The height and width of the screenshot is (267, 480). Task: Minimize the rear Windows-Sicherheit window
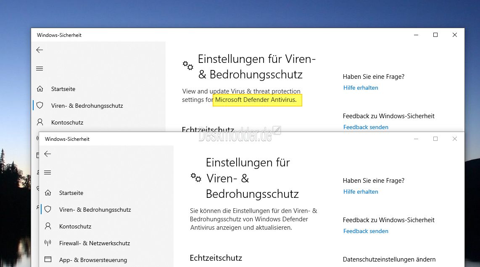416,35
